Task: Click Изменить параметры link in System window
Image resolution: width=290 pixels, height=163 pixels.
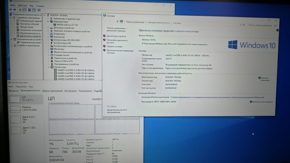Action: pyautogui.click(x=265, y=79)
